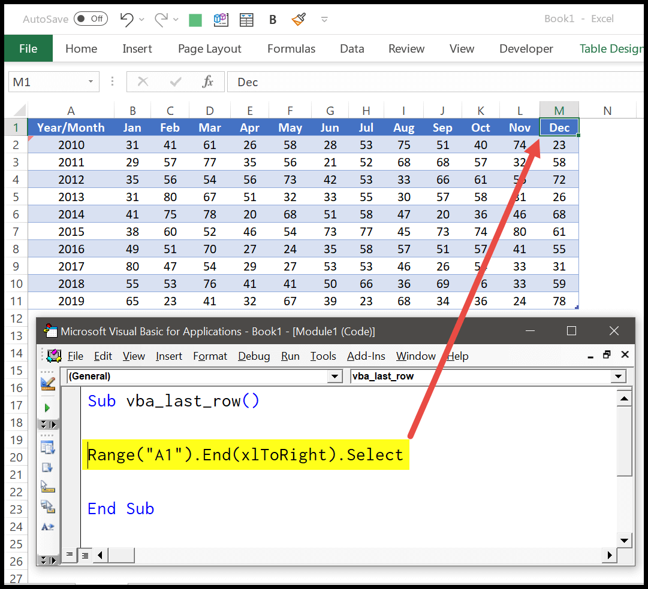Click the indent view toggle at code window bottom

[85, 555]
